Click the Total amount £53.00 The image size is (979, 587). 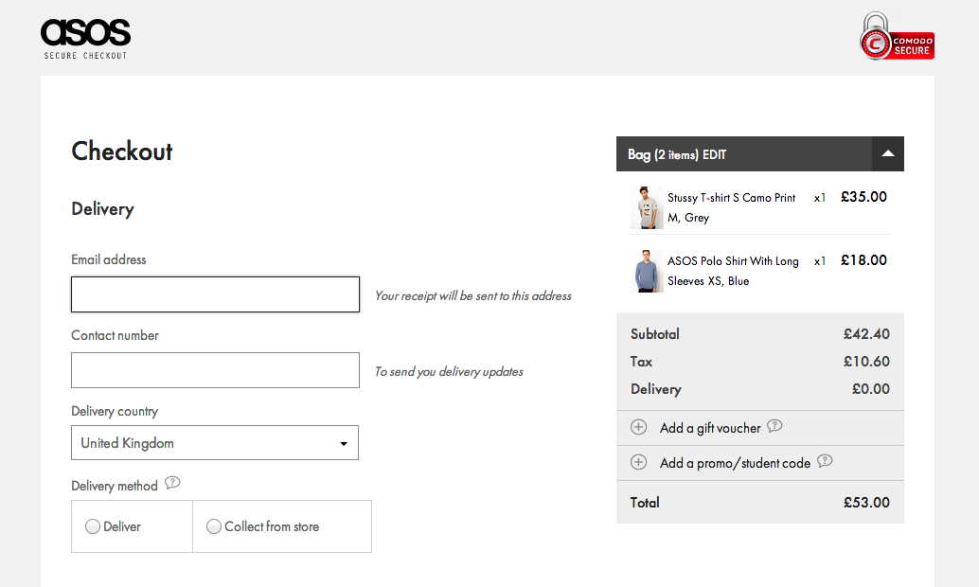[x=866, y=503]
